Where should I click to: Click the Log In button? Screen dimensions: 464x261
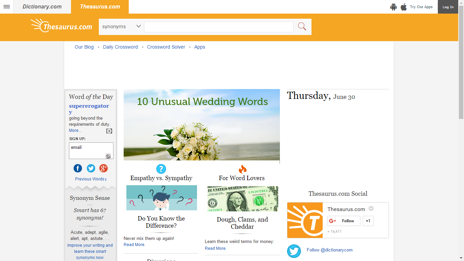coord(448,6)
